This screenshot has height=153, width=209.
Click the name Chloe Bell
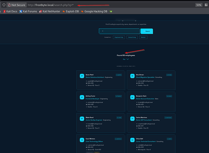coord(139,139)
